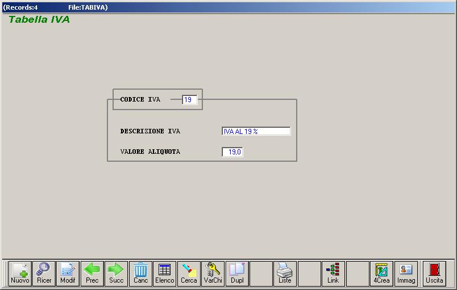Viewport: 457px width, 290px height.
Task: Click the Records:4 title bar text
Action: [x=20, y=7]
